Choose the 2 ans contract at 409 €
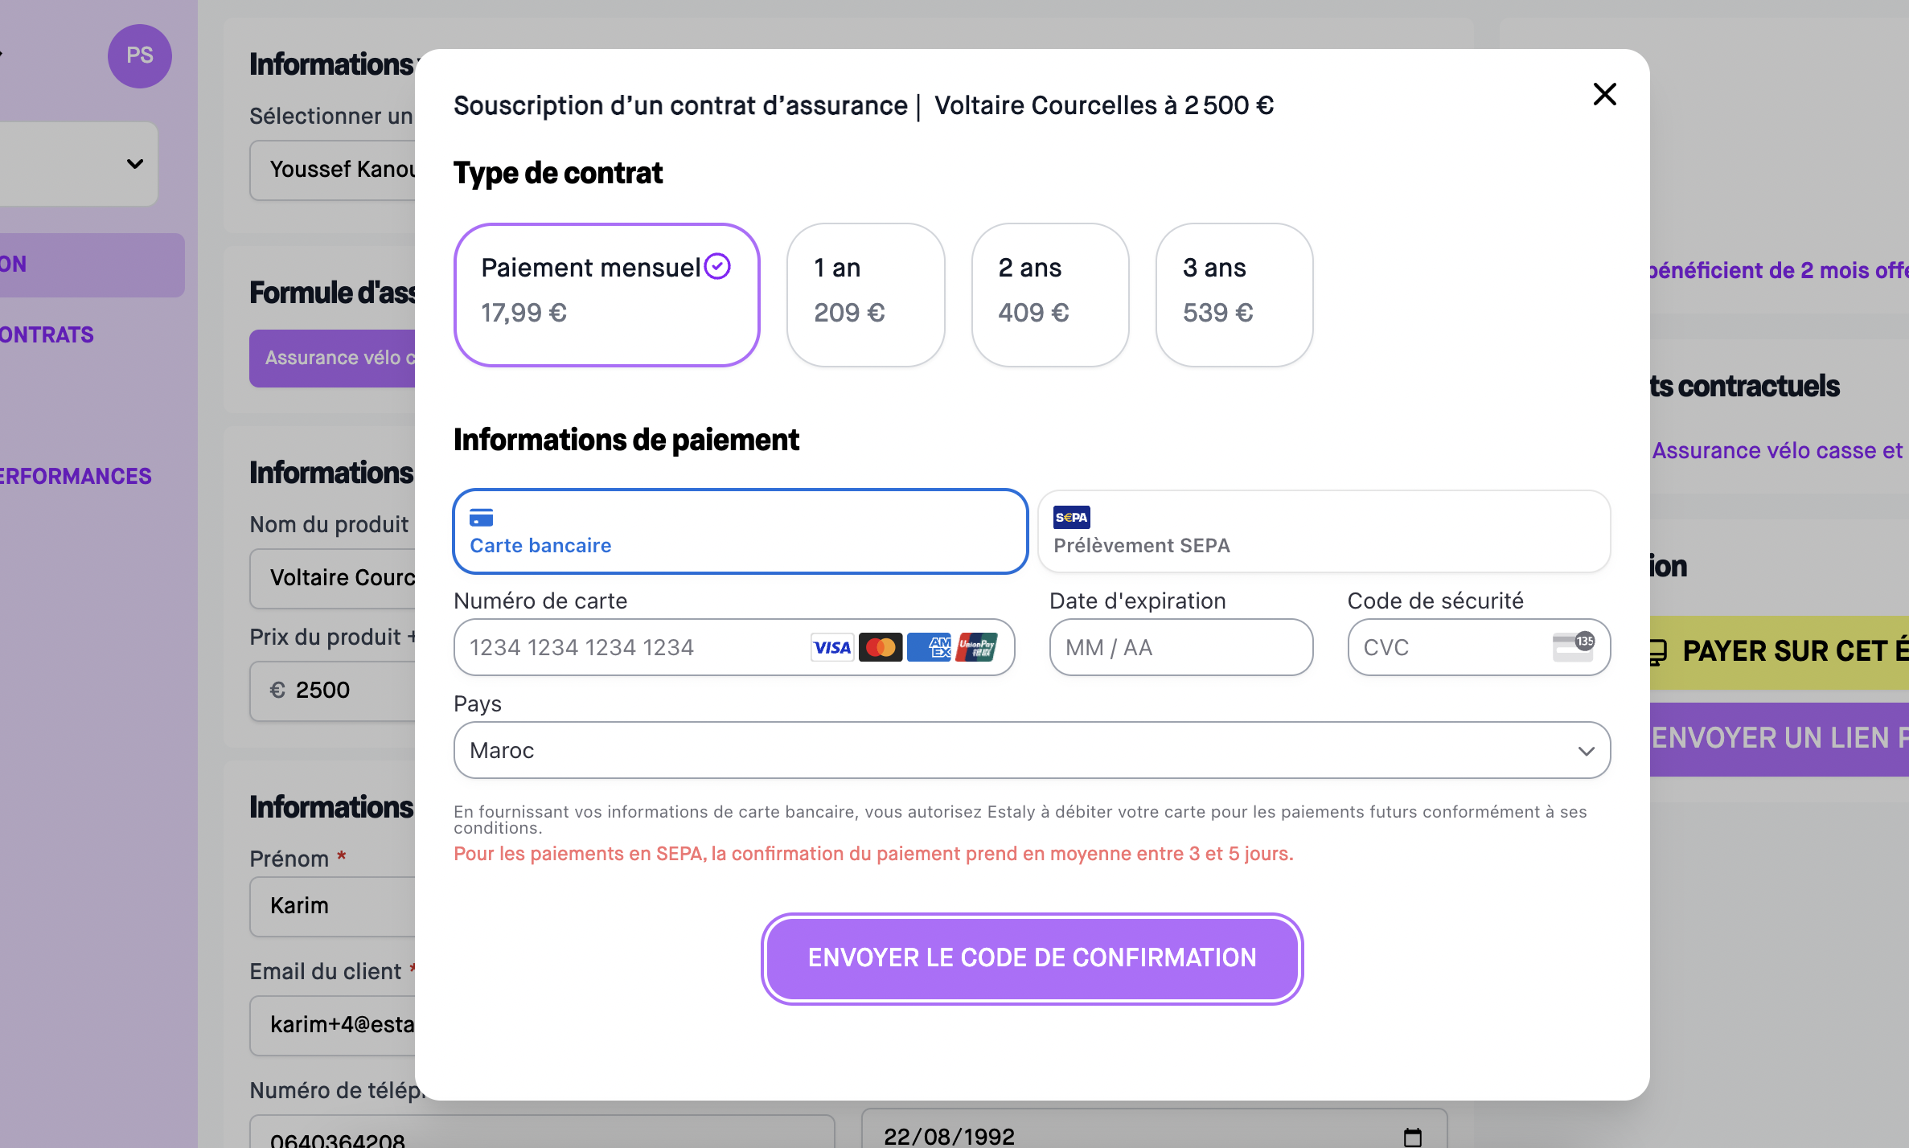The height and width of the screenshot is (1148, 1909). 1050,295
